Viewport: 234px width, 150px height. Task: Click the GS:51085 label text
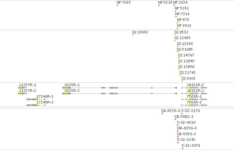click(185, 50)
